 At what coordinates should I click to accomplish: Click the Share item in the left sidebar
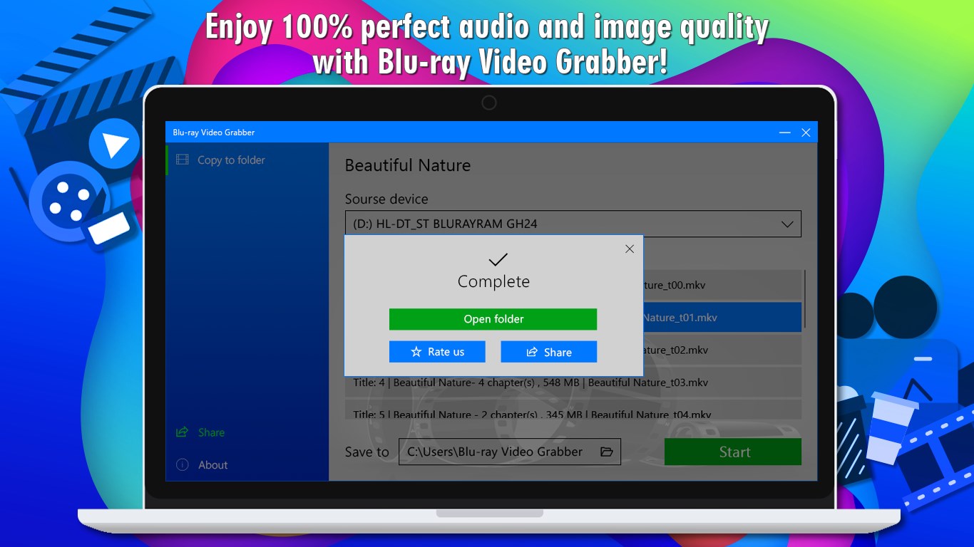(x=247, y=432)
